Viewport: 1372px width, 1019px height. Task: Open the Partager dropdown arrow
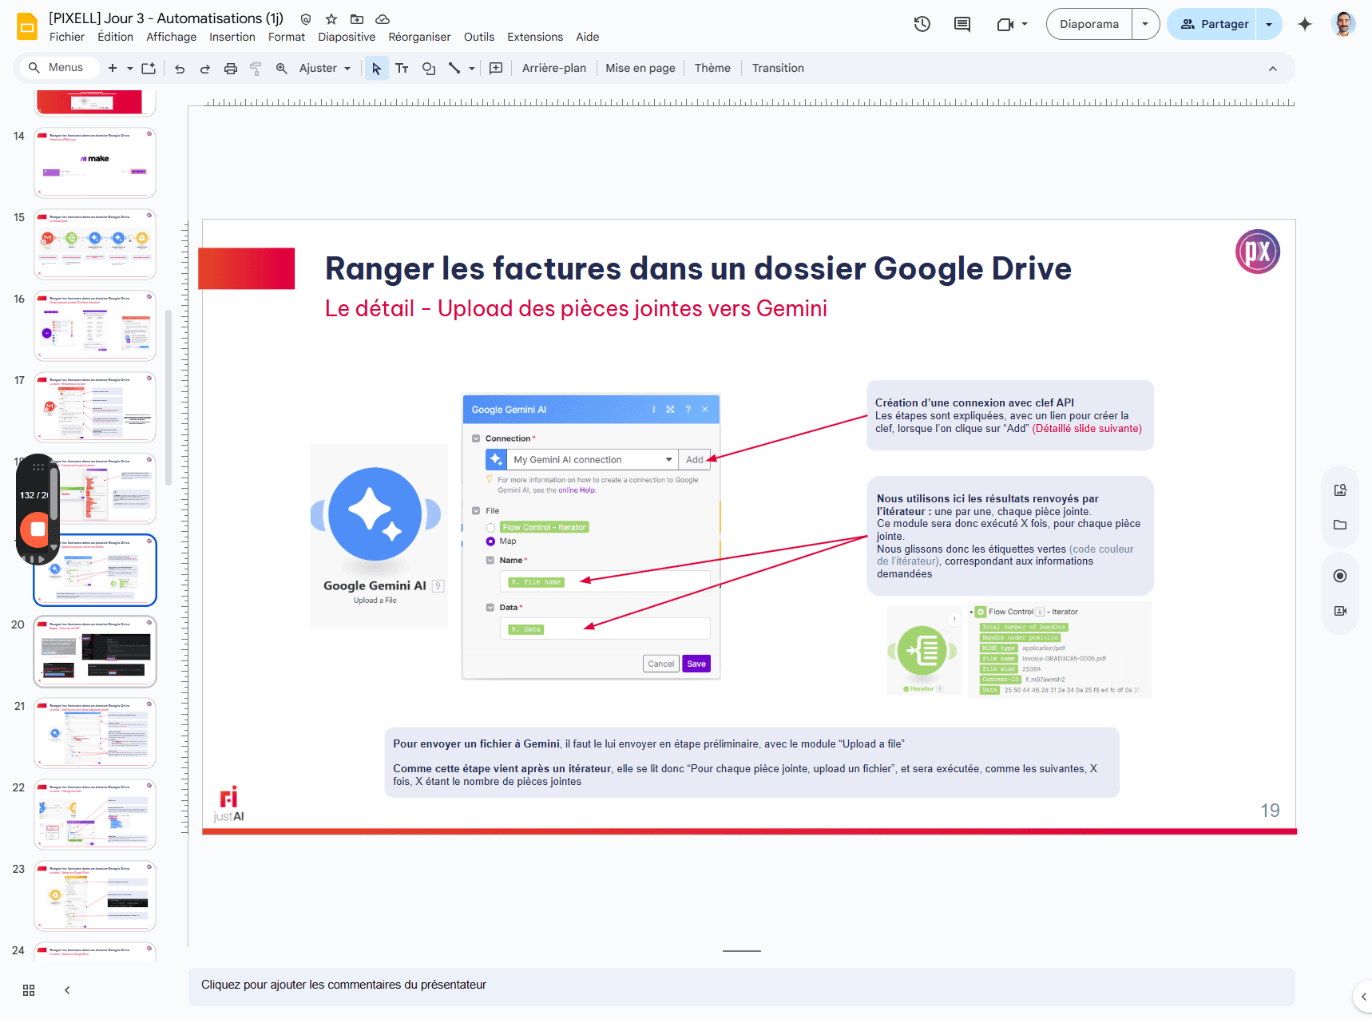coord(1269,24)
